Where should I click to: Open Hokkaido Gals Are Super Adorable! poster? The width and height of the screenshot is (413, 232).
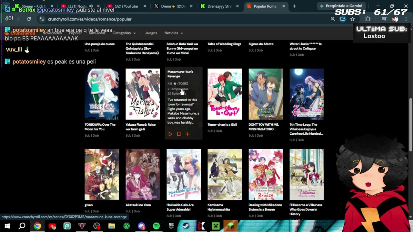[x=184, y=174]
